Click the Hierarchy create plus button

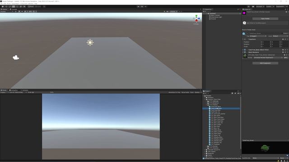click(x=204, y=11)
